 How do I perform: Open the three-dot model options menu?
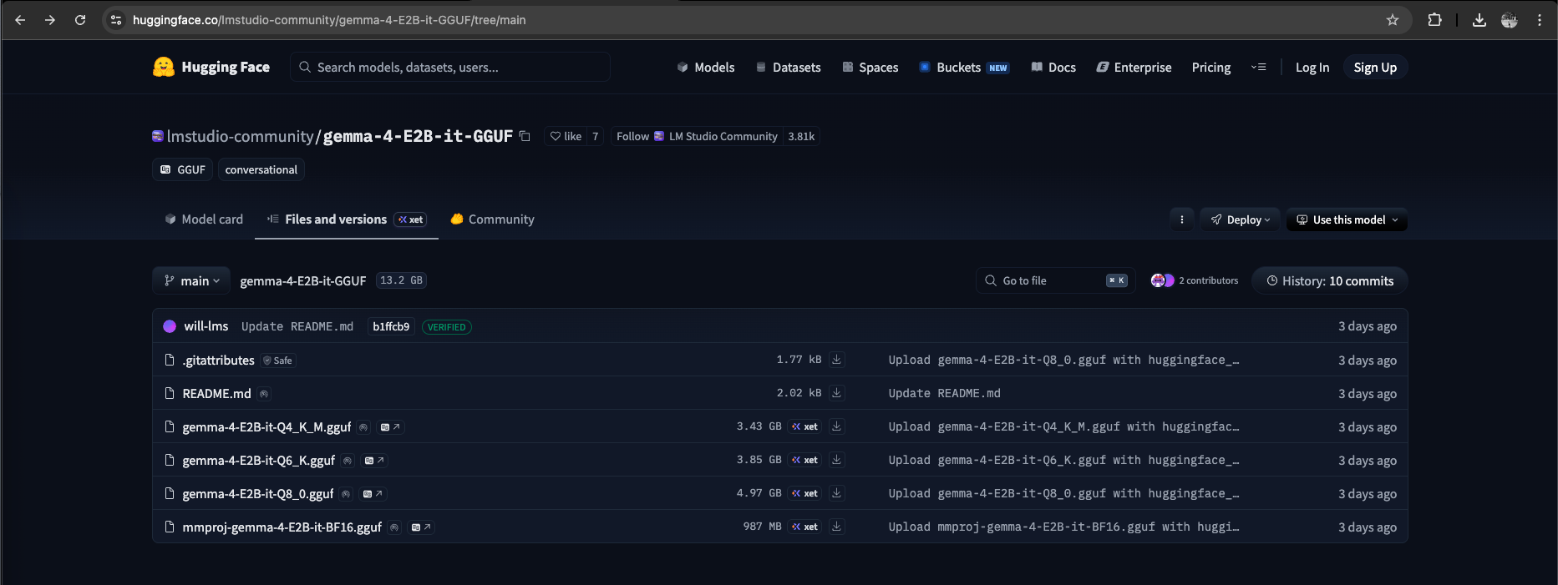(1181, 219)
